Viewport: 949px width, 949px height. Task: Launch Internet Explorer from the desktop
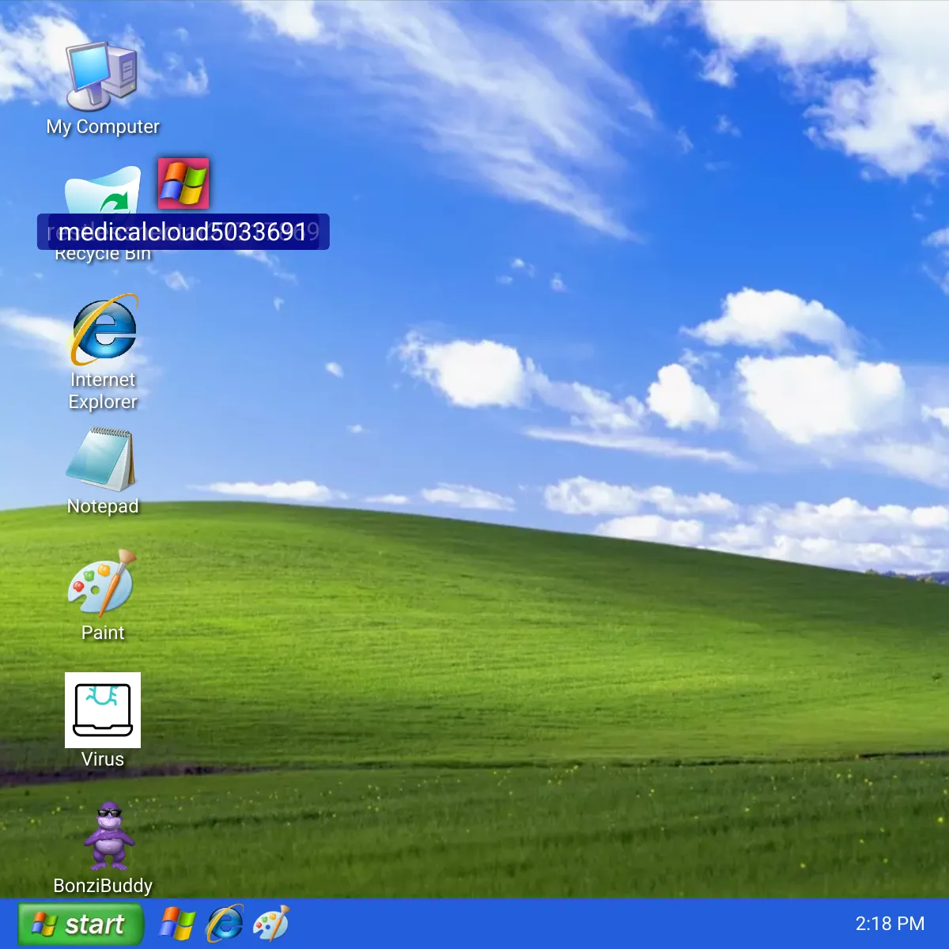click(x=103, y=332)
